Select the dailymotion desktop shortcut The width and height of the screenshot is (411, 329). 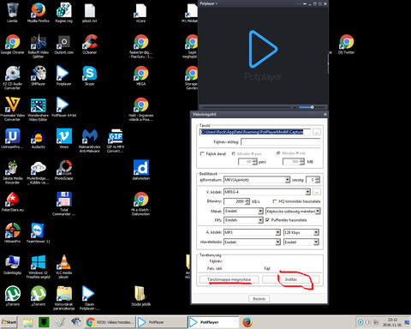coord(141,170)
